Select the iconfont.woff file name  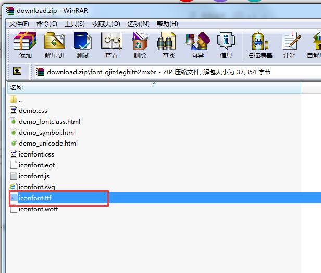[x=38, y=209]
